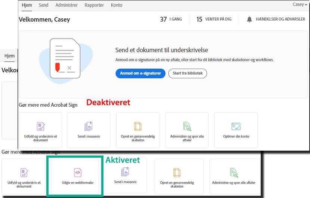Viewport: 310px width, 198px height.
Task: Select Hjem tab in the background window
Action: (9, 56)
